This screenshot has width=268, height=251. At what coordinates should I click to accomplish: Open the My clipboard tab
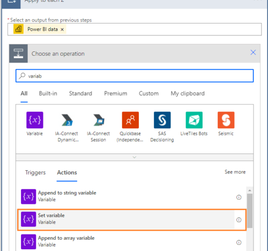(188, 94)
